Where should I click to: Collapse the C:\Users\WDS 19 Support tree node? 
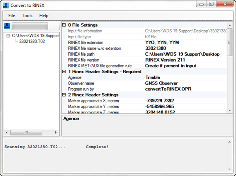pos(8,36)
